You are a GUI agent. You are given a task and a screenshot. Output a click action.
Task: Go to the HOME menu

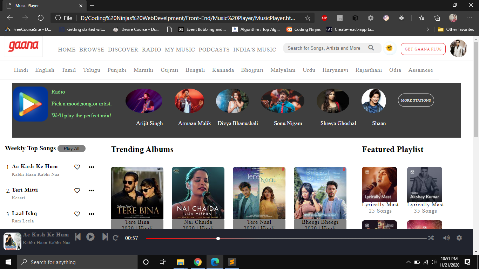pyautogui.click(x=67, y=50)
